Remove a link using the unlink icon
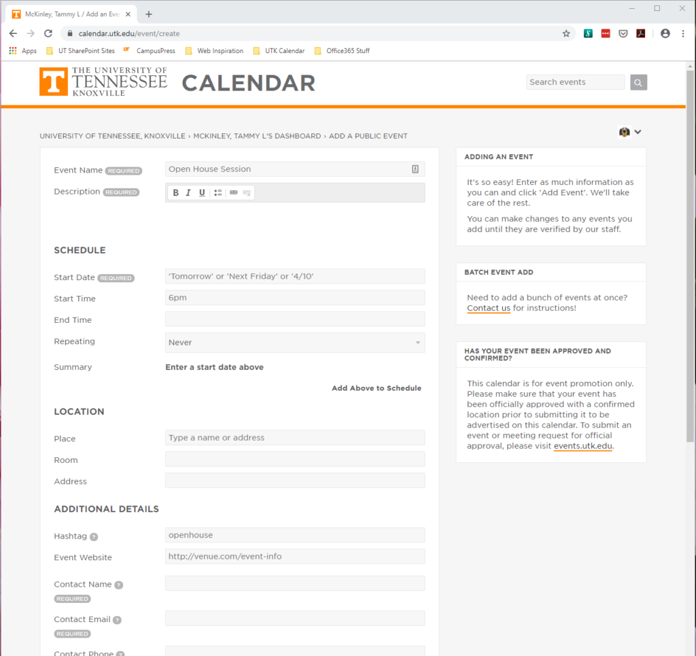Screen dimensions: 696x656 point(245,192)
